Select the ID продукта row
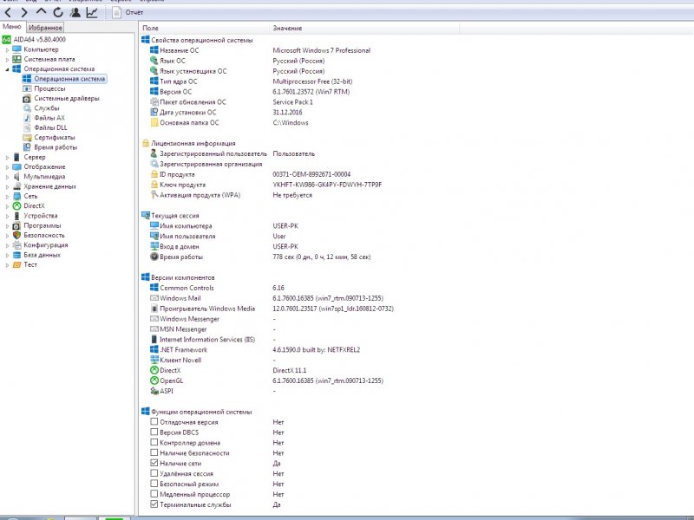This screenshot has height=520, width=694. (251, 174)
